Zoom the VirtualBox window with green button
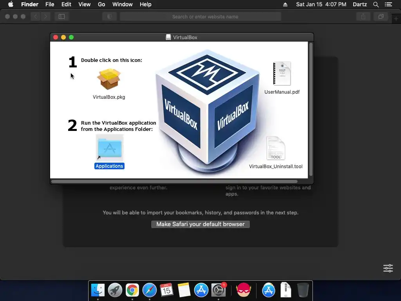Viewport: 401px width, 301px height. pos(71,37)
